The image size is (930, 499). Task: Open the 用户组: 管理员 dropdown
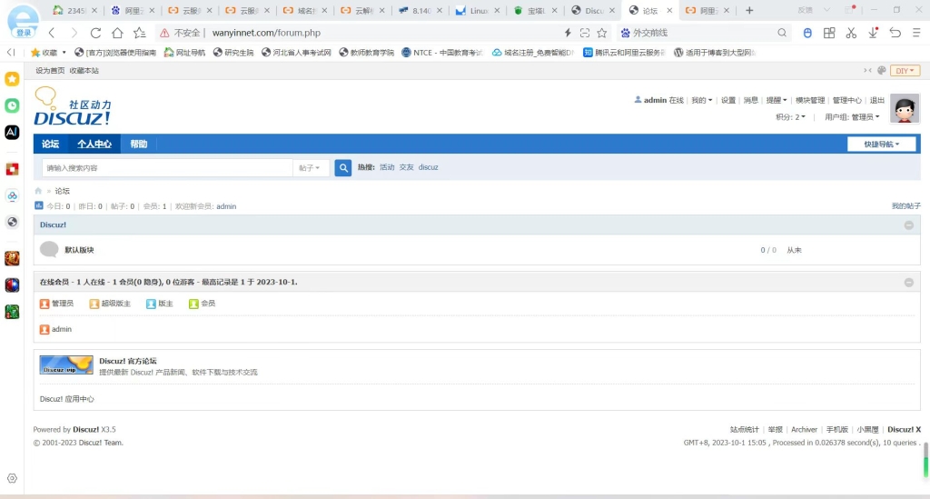(x=852, y=117)
